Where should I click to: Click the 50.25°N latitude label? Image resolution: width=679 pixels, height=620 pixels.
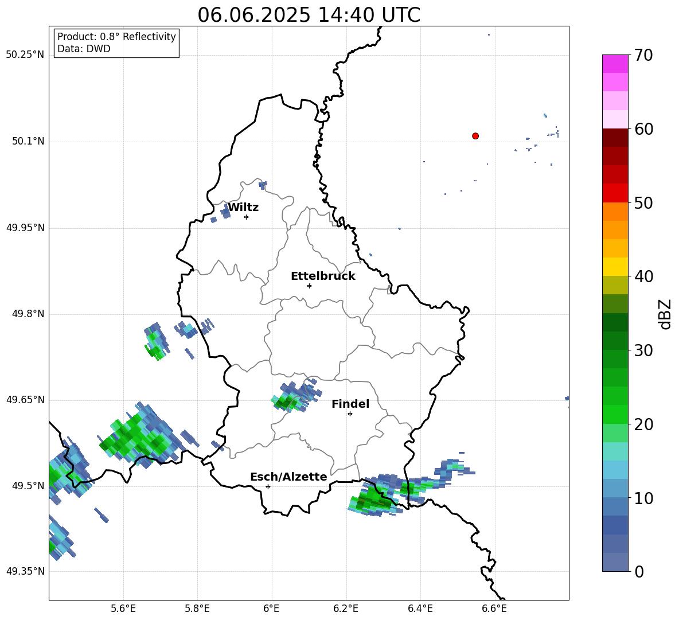[25, 55]
